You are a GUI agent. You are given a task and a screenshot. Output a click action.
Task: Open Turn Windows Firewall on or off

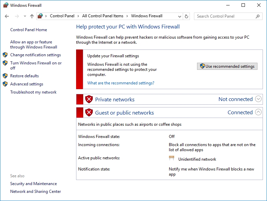36,65
